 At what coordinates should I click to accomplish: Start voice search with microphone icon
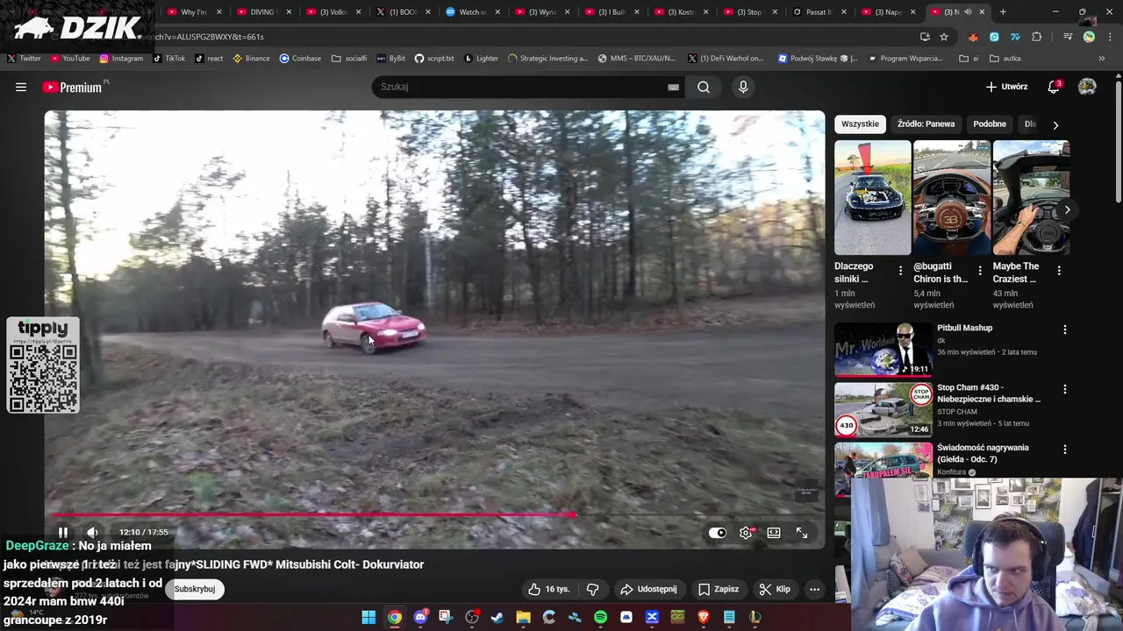click(743, 87)
